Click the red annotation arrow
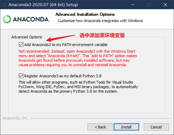This screenshot has width=174, height=135. point(61,38)
